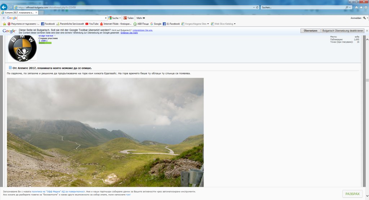Click post title 'От: Алпите 2017, планината...'
This screenshot has height=200, width=369.
click(x=52, y=68)
